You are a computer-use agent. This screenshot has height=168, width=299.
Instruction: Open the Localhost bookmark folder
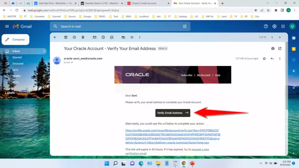point(142,17)
